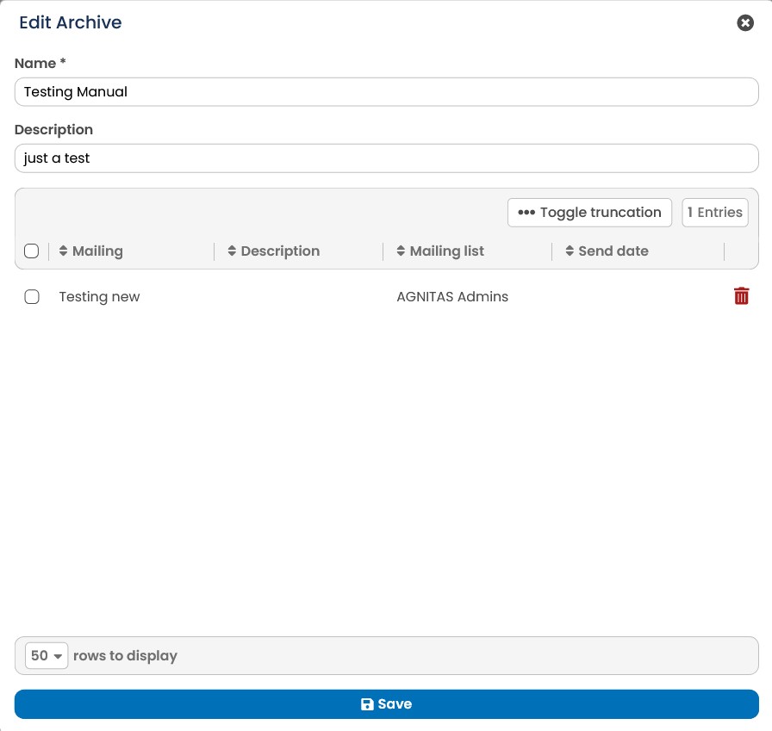Sort table by Description column arrows

[x=232, y=251]
